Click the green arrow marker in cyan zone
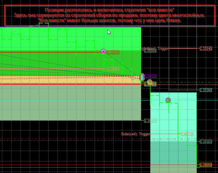The height and width of the screenshot is (173, 218). pyautogui.click(x=168, y=100)
